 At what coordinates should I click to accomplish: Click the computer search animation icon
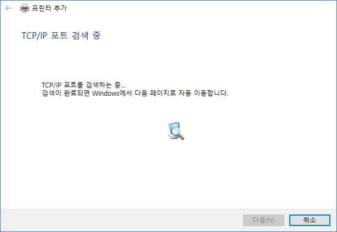point(176,131)
